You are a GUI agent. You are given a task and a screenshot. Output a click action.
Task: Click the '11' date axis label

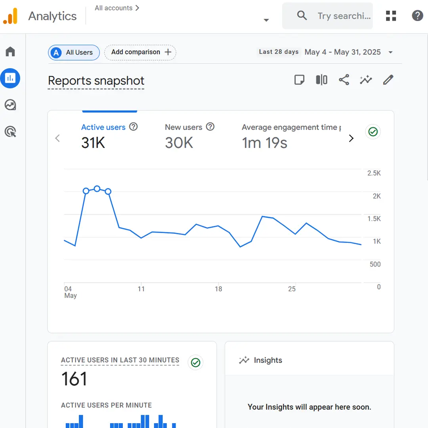(x=141, y=289)
